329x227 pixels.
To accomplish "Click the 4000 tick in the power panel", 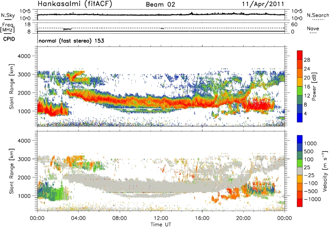I will [24, 56].
